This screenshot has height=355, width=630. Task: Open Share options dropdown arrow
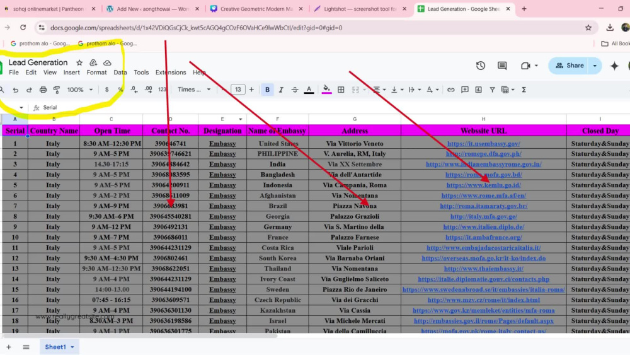(x=595, y=66)
